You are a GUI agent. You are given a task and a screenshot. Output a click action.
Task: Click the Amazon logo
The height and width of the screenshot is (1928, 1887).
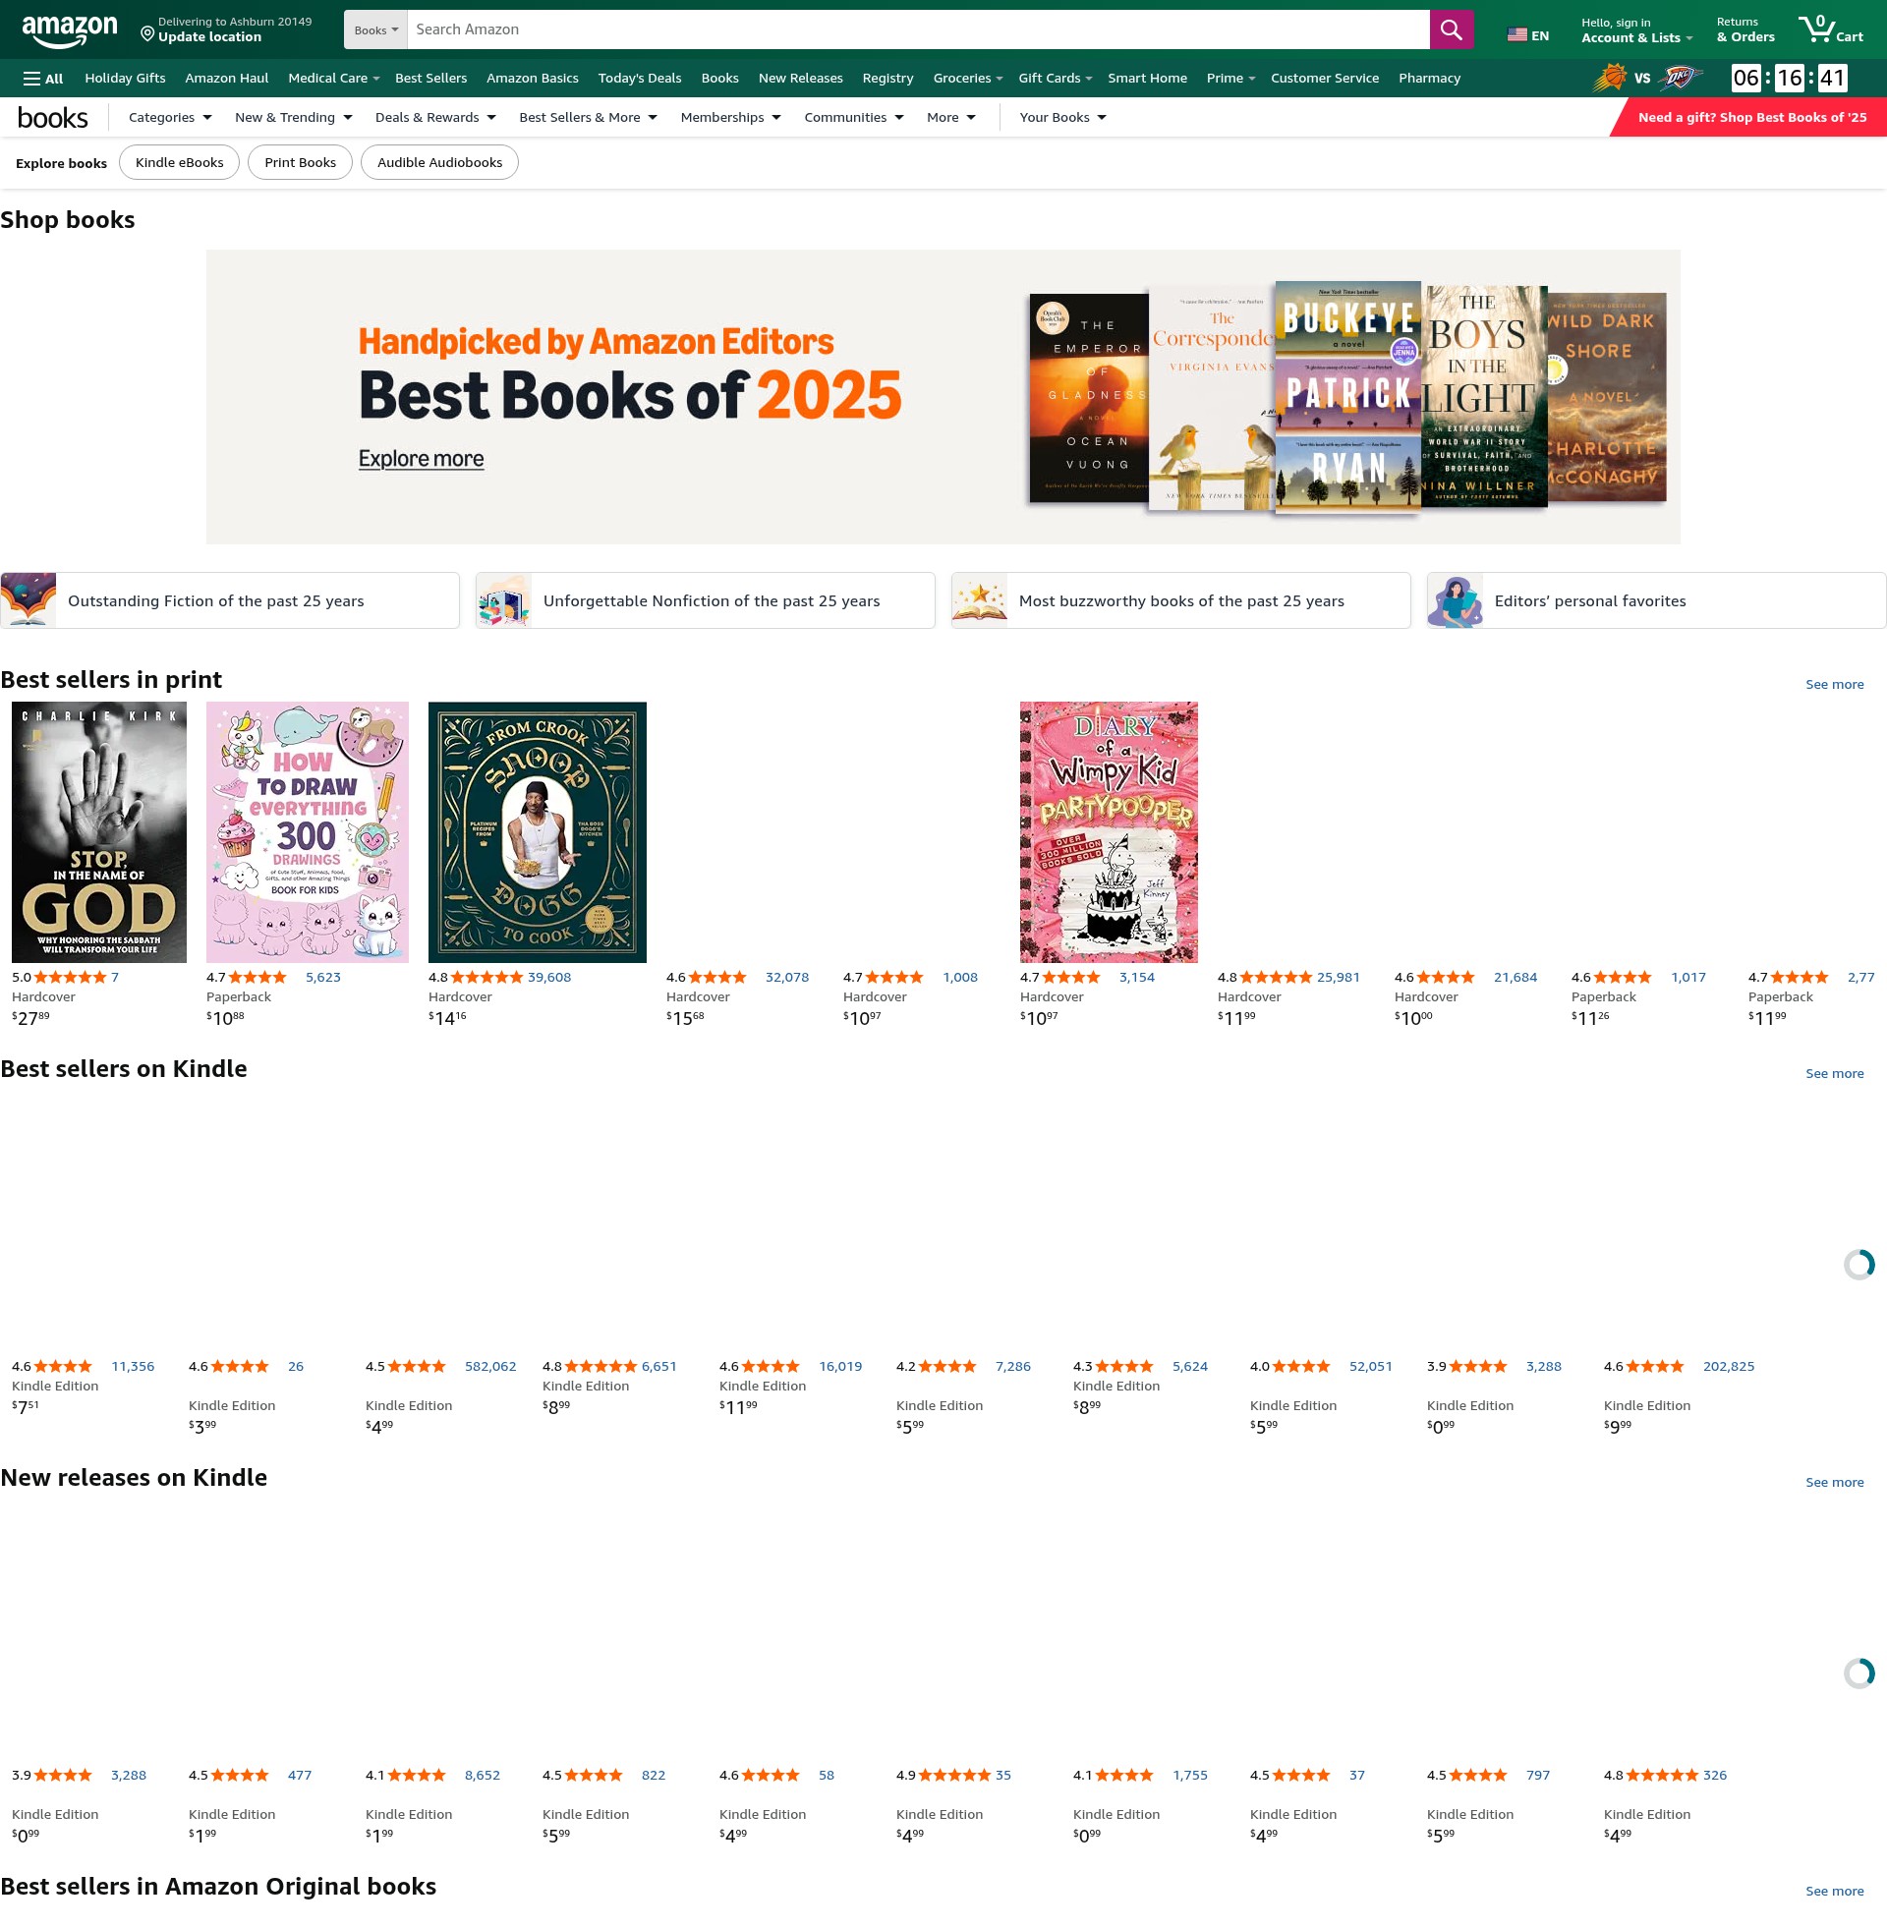pyautogui.click(x=70, y=30)
